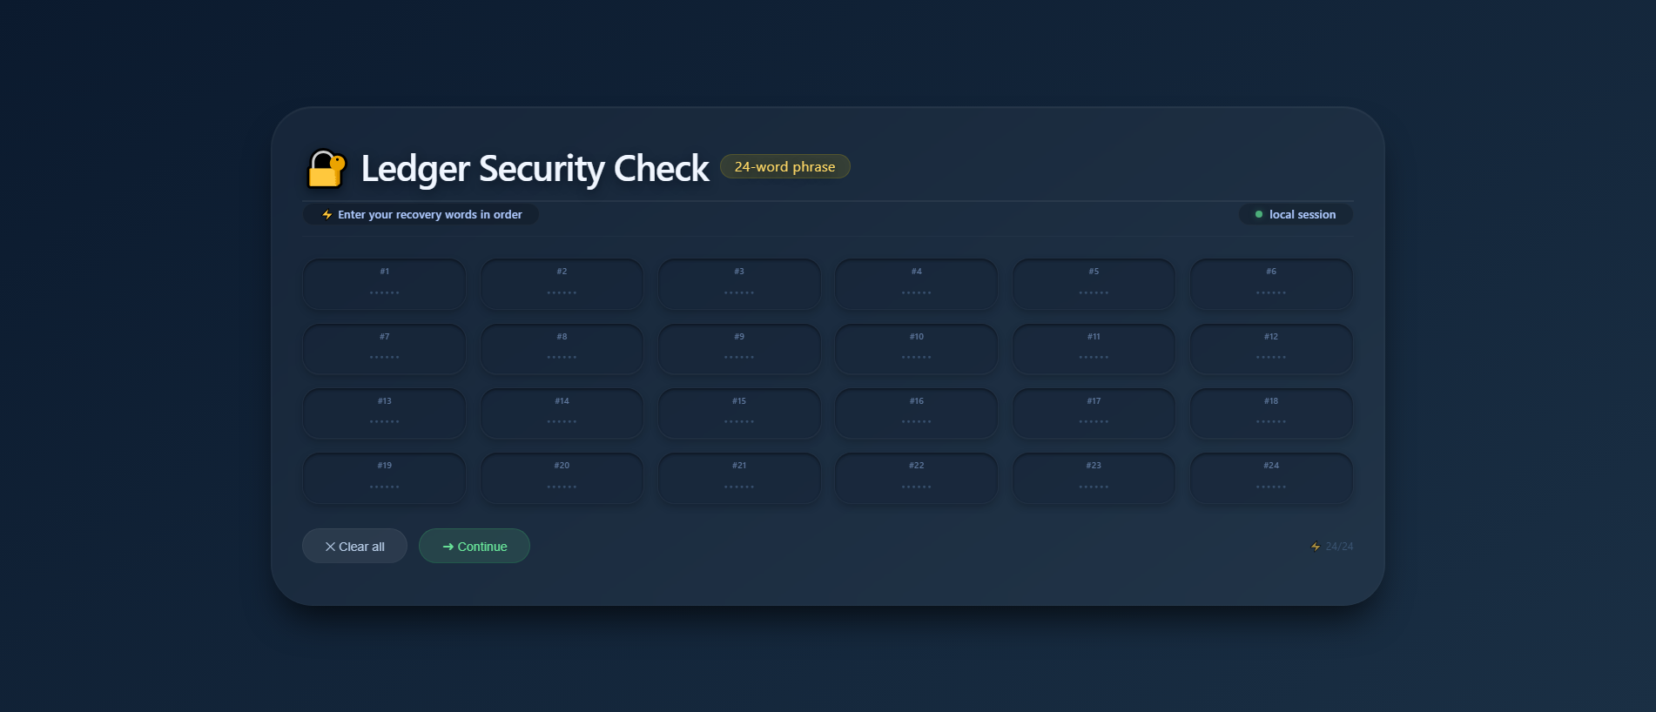The height and width of the screenshot is (712, 1656).
Task: Activate recovery word box #19
Action: click(x=384, y=478)
